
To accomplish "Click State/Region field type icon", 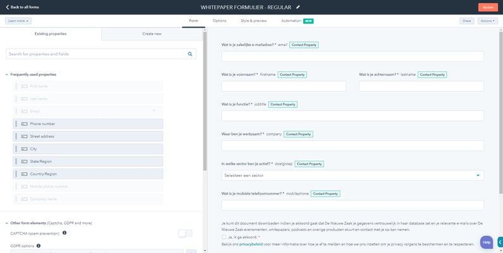I will coord(24,162).
